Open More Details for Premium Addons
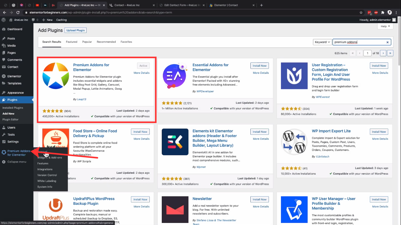This screenshot has height=225, width=401. 141,73
